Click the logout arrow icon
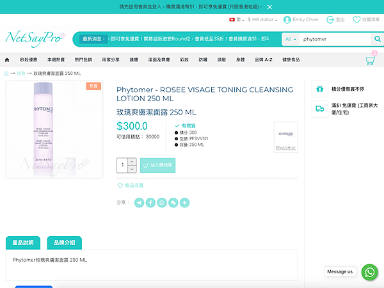The width and height of the screenshot is (384, 288). [x=330, y=20]
